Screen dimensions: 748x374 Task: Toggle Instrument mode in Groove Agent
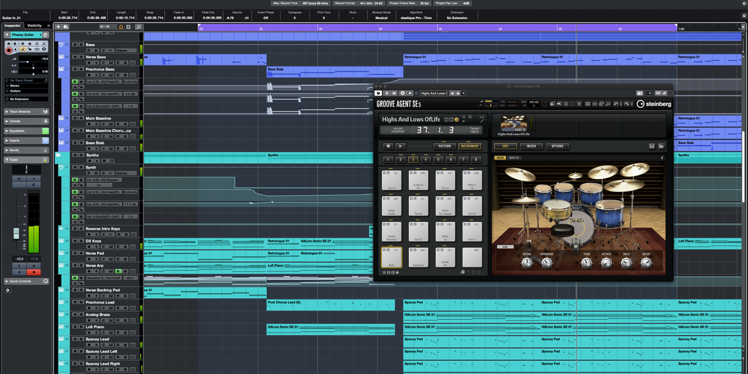pos(469,146)
